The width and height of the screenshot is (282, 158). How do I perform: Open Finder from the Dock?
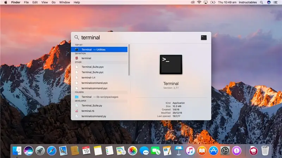[x=17, y=151]
